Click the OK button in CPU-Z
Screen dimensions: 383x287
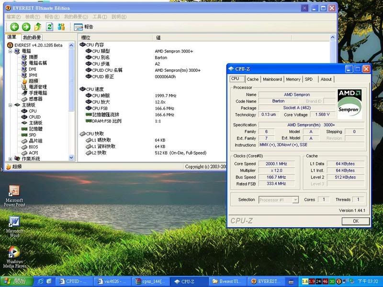(355, 221)
